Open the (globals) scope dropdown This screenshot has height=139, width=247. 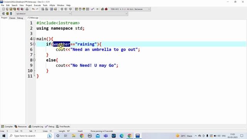pyautogui.click(x=43, y=14)
